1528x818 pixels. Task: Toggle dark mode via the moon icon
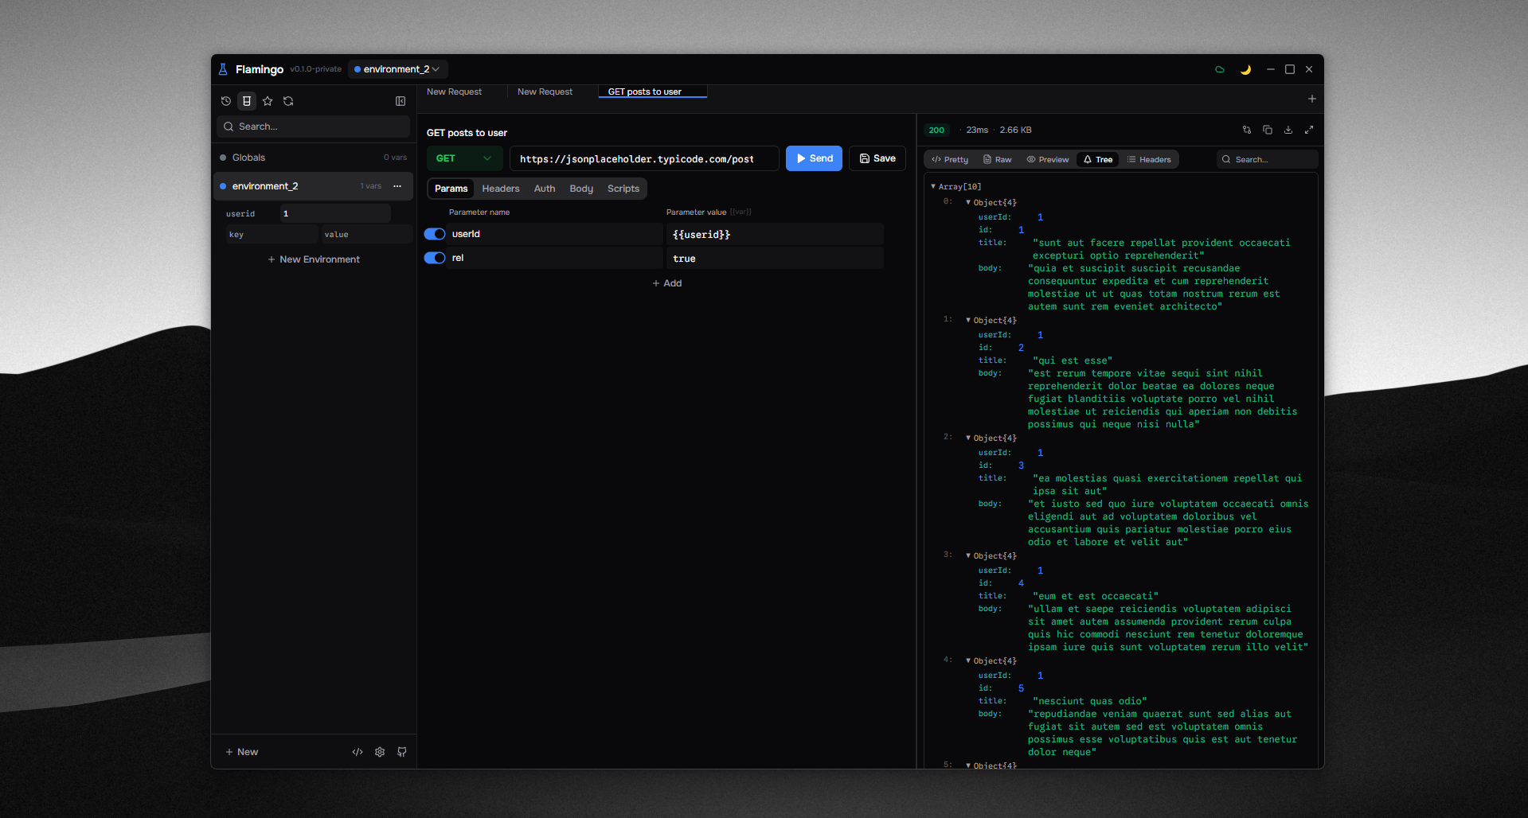coord(1245,69)
